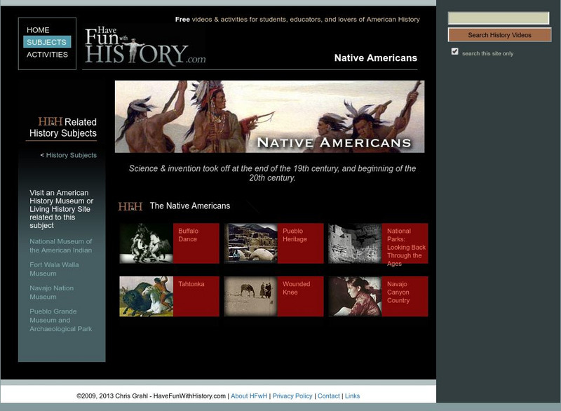Select the SUBJECTS menu item

47,42
